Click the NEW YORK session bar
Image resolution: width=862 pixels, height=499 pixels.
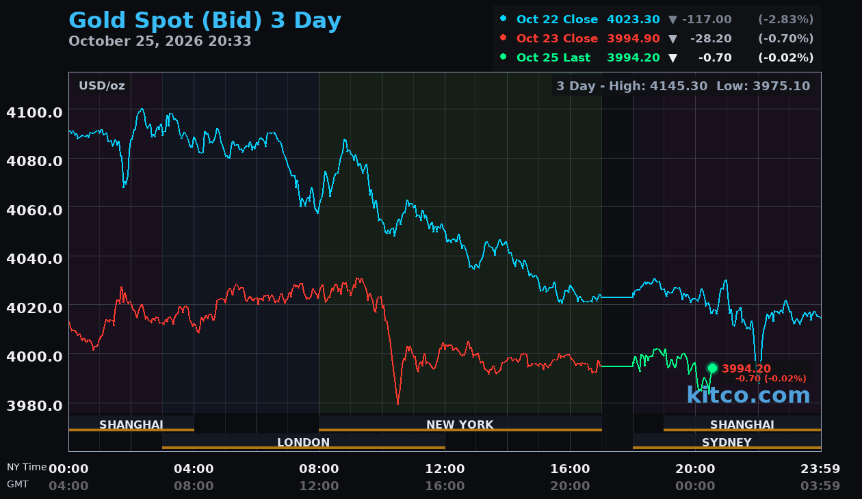[x=460, y=424]
